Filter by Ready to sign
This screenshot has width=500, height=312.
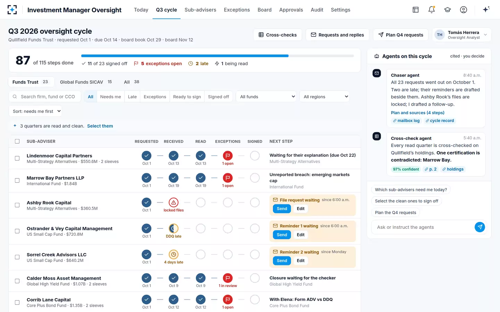coord(187,97)
